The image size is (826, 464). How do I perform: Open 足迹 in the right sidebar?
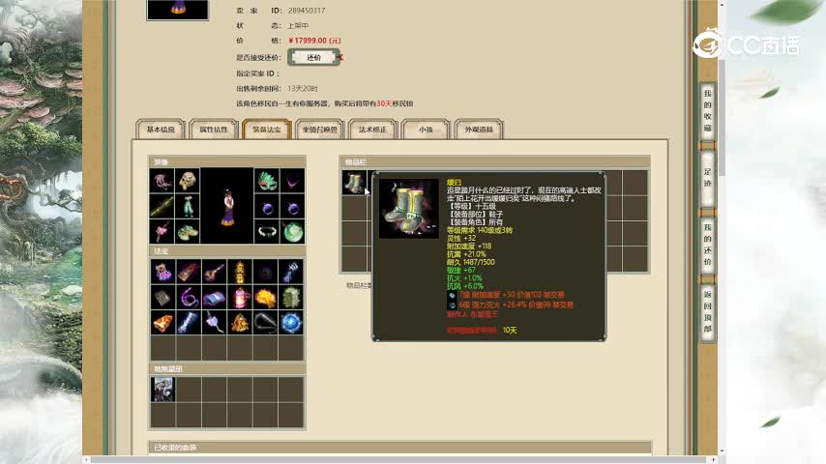[x=707, y=178]
